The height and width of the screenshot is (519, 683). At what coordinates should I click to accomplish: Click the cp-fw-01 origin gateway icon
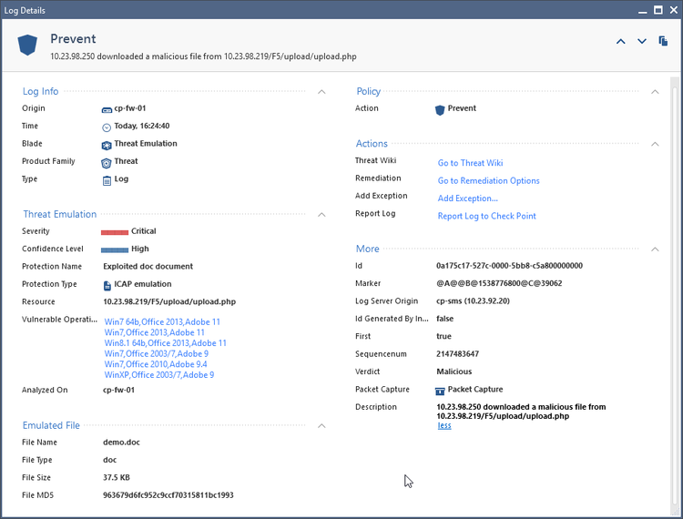[107, 109]
